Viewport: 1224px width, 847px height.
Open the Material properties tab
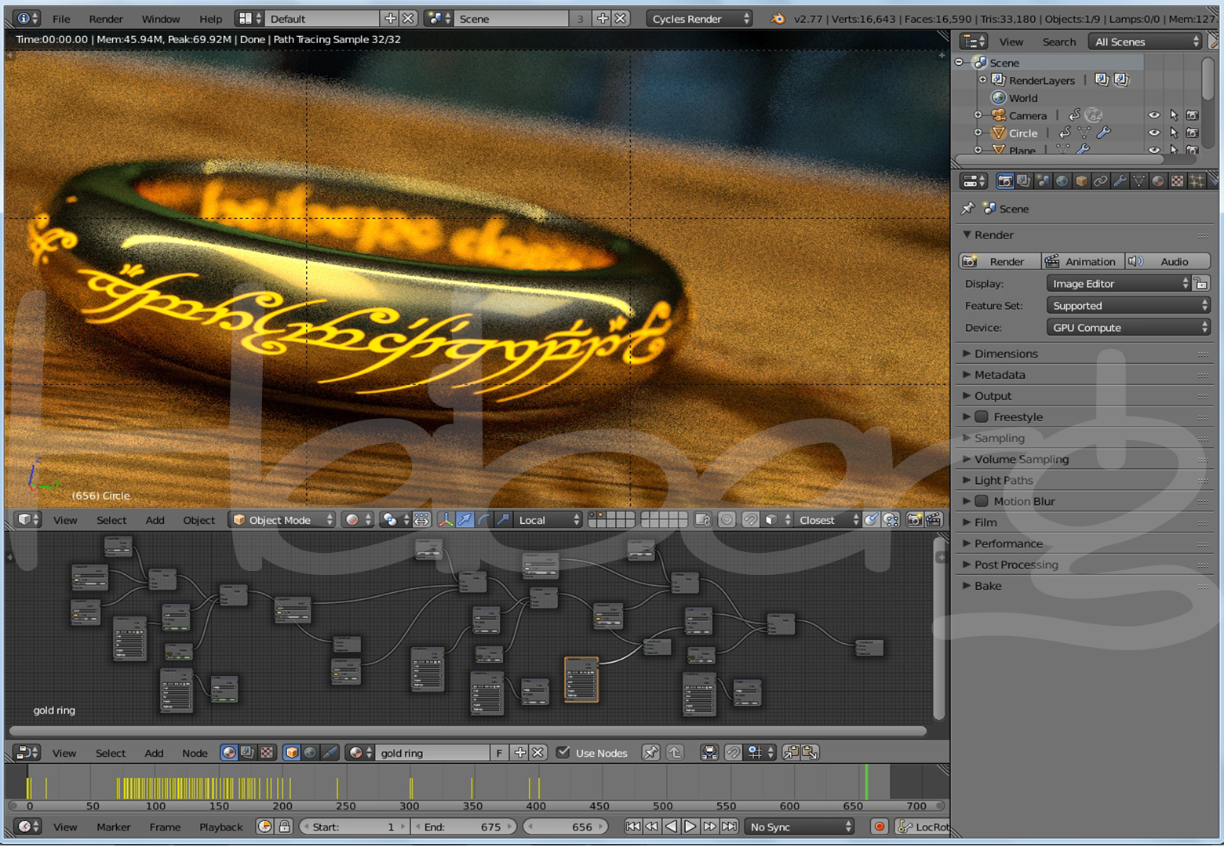(x=1158, y=181)
